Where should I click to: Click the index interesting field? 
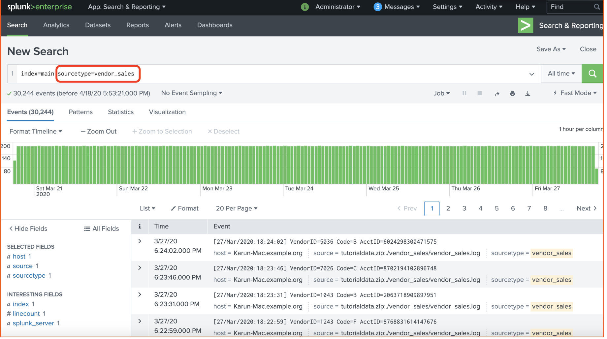tap(21, 305)
